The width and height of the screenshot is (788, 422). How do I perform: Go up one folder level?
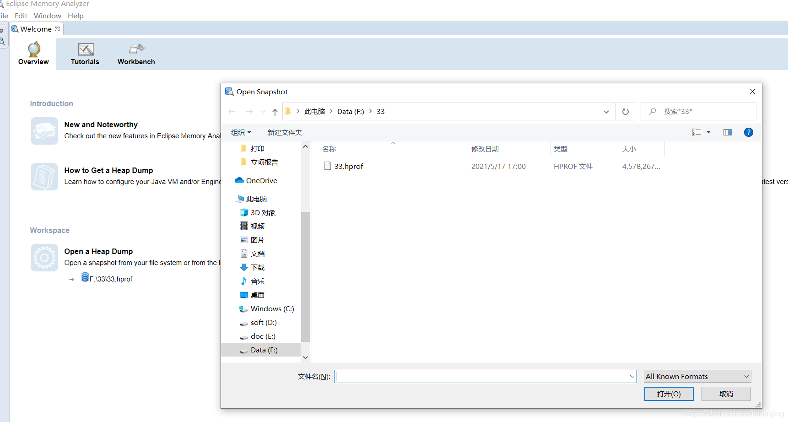pyautogui.click(x=275, y=112)
